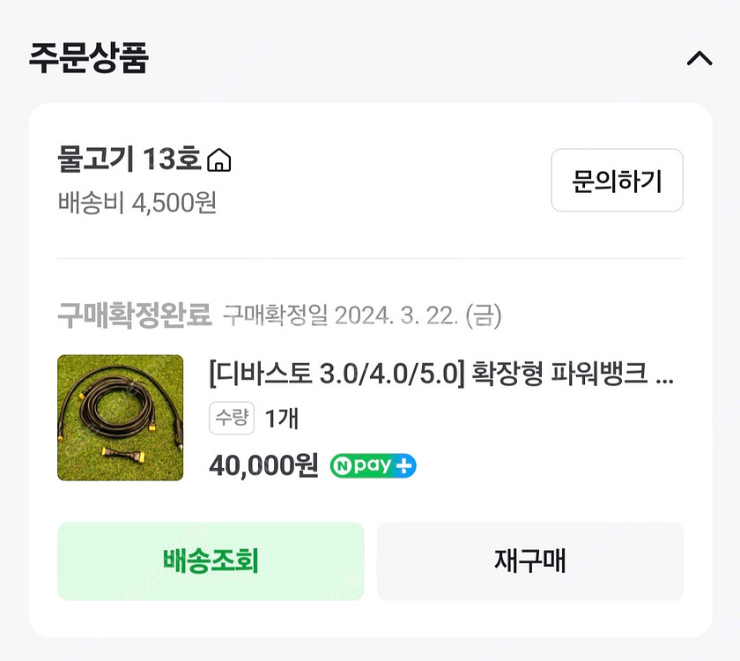Open the cable product thumbnail image
Viewport: 740px width, 661px height.
(120, 418)
